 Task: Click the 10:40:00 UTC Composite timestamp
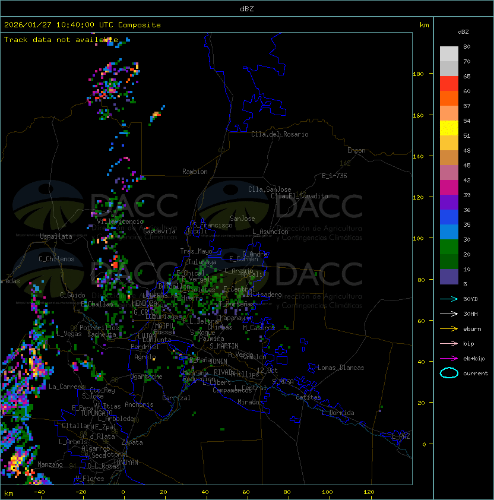pos(83,25)
